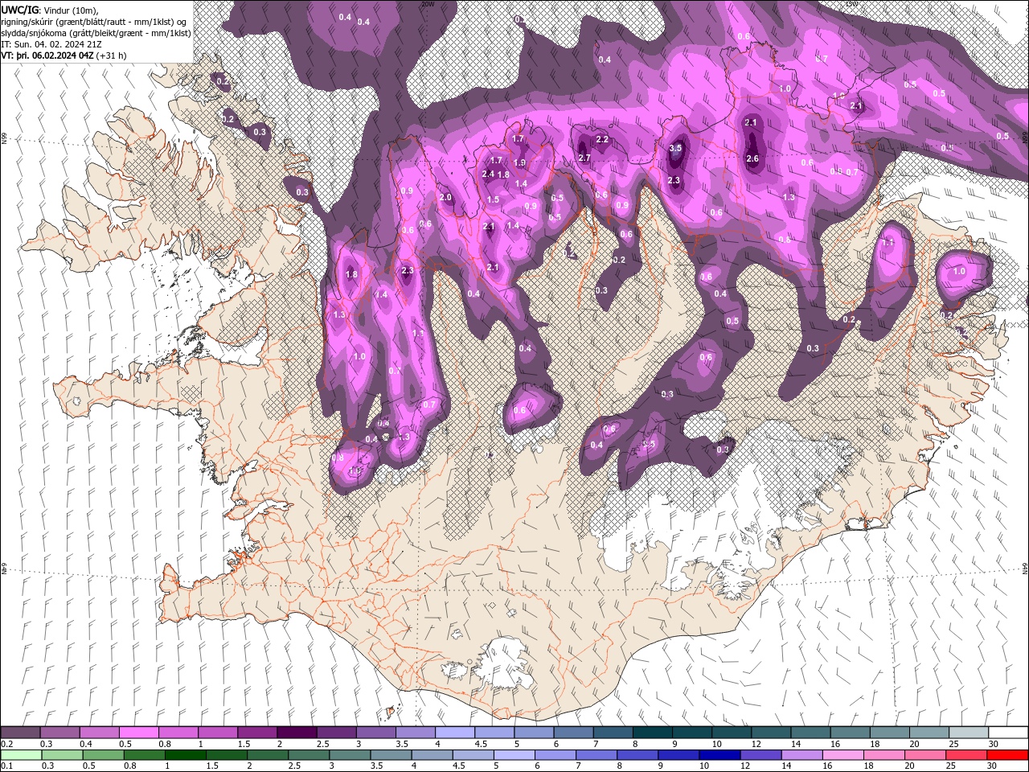The image size is (1029, 772).
Task: Click the UWC/IG: Vindur (10m) title text
Action: click(50, 10)
